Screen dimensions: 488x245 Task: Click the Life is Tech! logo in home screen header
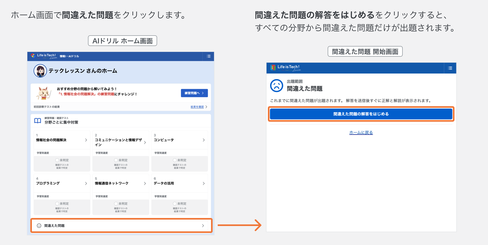click(44, 56)
